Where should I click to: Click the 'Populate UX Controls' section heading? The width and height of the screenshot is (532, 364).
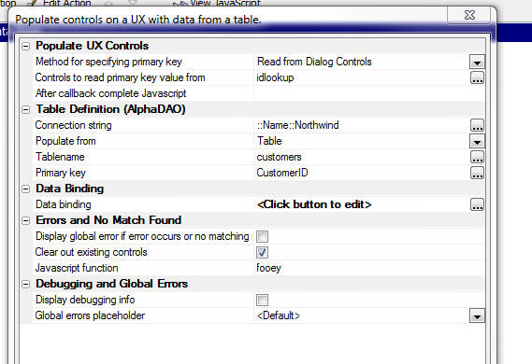(92, 46)
